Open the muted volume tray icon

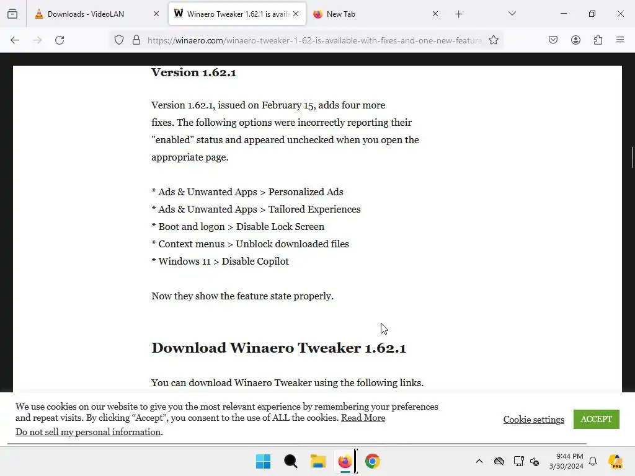tap(535, 461)
